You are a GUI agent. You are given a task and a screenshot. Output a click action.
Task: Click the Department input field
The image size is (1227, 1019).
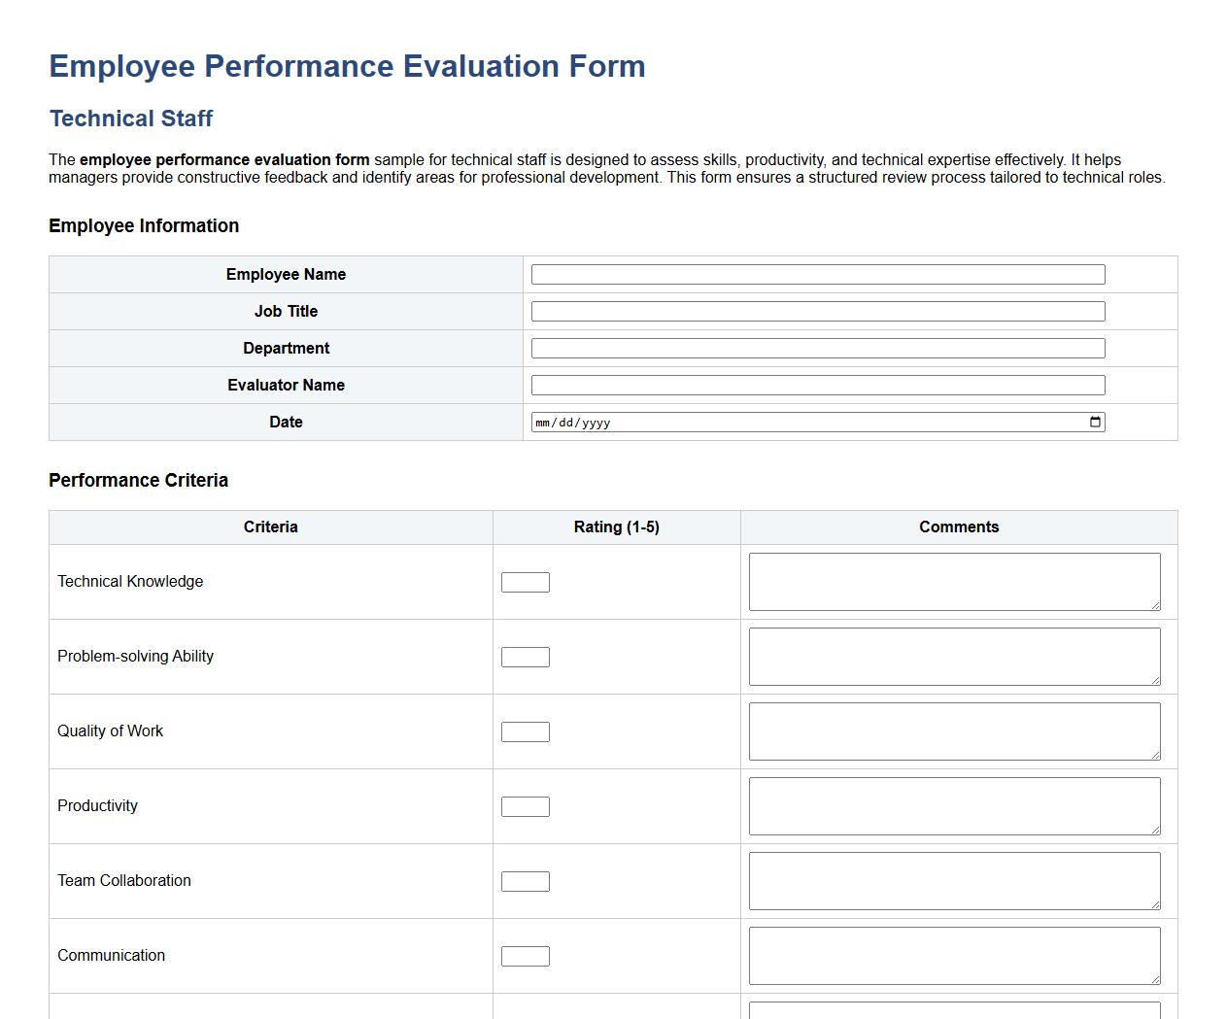816,348
